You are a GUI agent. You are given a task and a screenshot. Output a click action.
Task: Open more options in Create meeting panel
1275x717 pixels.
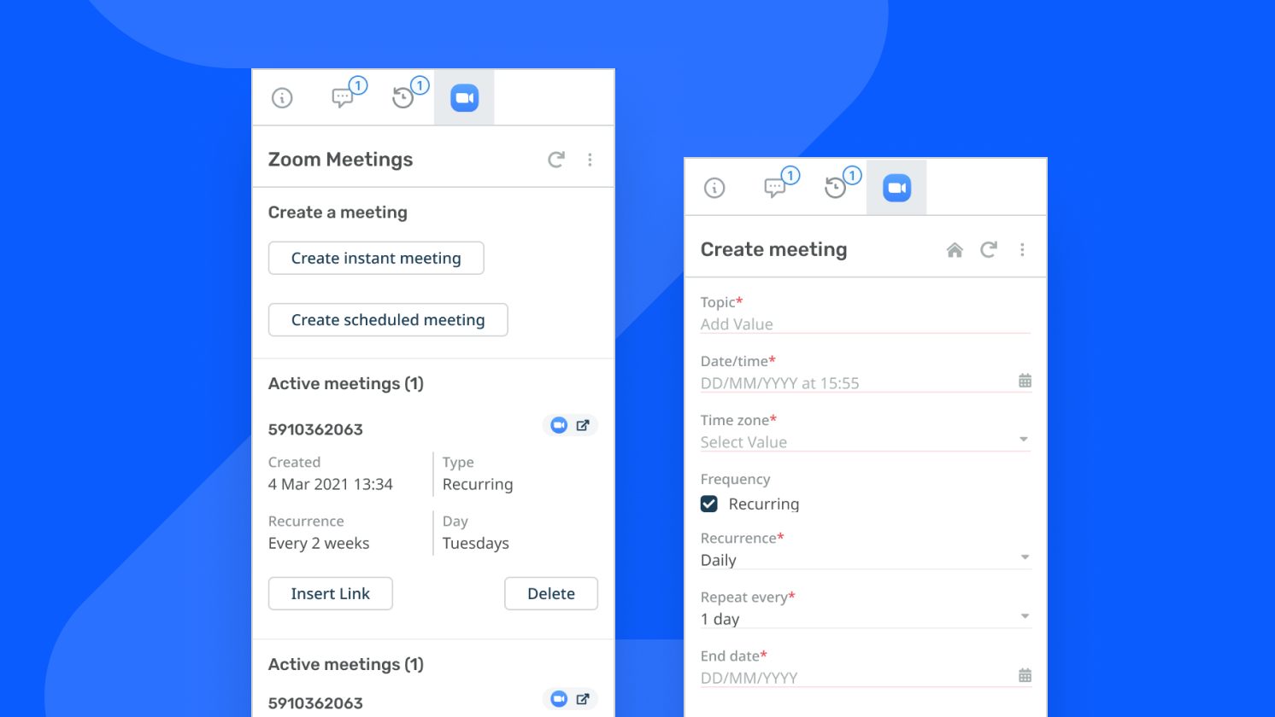tap(1022, 249)
